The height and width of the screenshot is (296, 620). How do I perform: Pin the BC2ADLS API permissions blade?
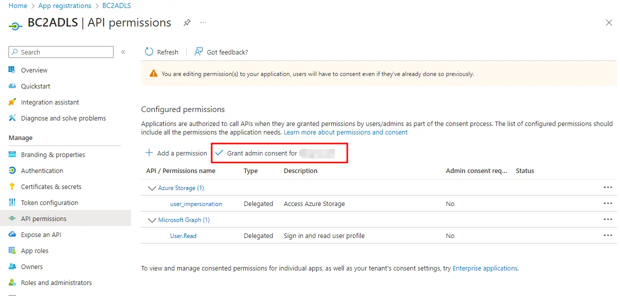point(187,22)
